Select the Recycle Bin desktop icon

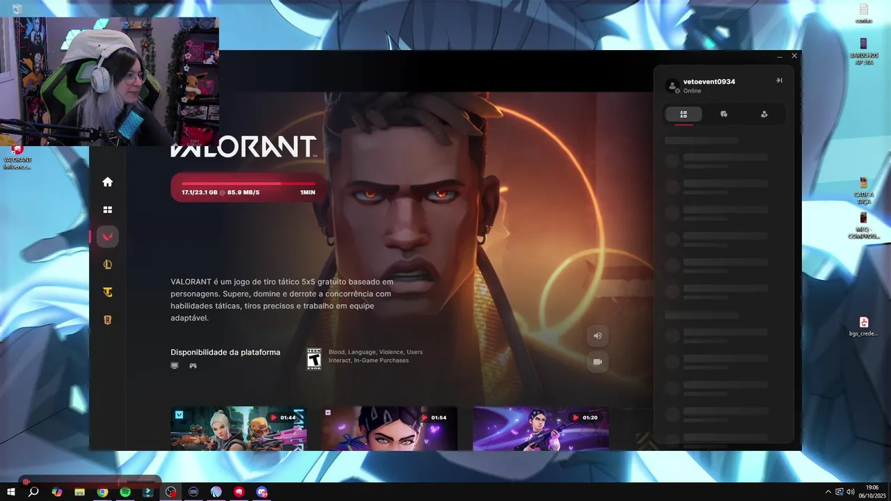17,8
